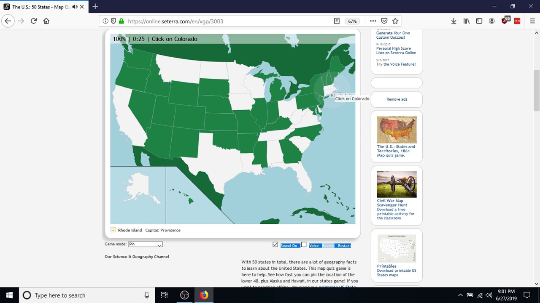This screenshot has width=540, height=303.
Task: Open the Civil War cannon thumbnail
Action: point(397,184)
